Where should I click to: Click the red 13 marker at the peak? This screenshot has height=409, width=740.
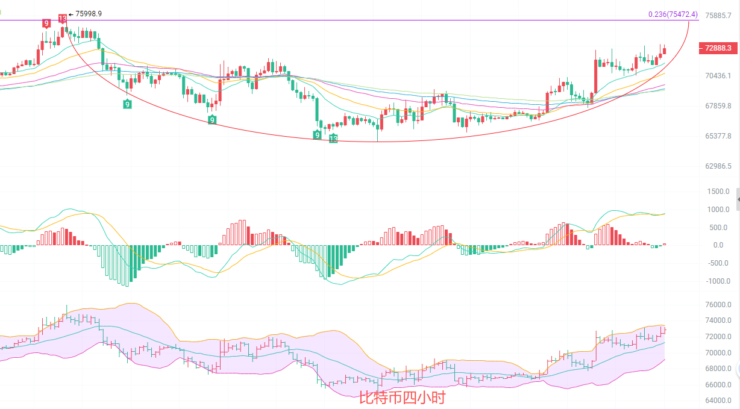(63, 19)
